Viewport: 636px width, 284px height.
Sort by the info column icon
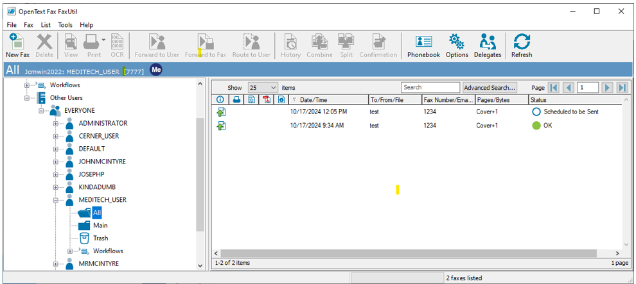(x=220, y=99)
